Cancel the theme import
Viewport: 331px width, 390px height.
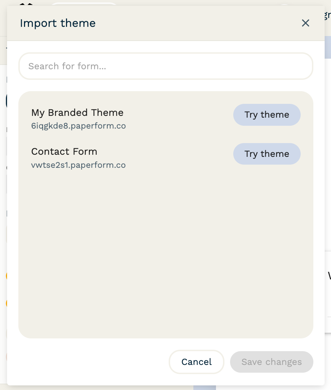(x=197, y=362)
